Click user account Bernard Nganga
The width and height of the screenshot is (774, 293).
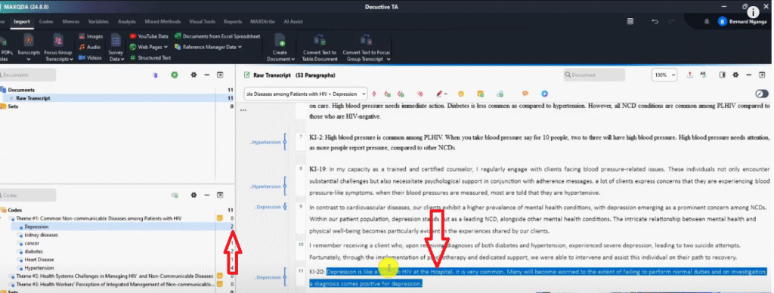(742, 21)
